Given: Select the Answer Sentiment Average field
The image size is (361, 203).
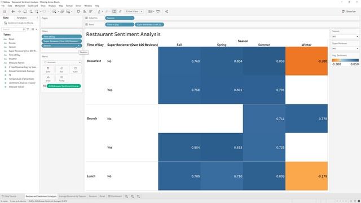Looking at the screenshot, I should tap(21, 71).
